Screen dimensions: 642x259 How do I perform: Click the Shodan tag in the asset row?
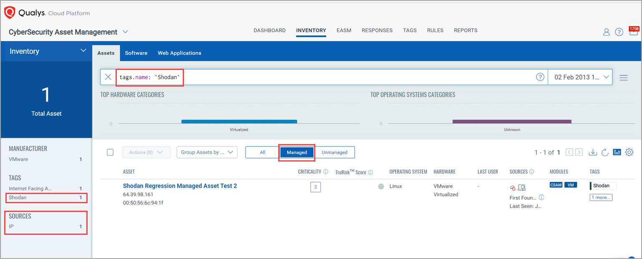603,186
